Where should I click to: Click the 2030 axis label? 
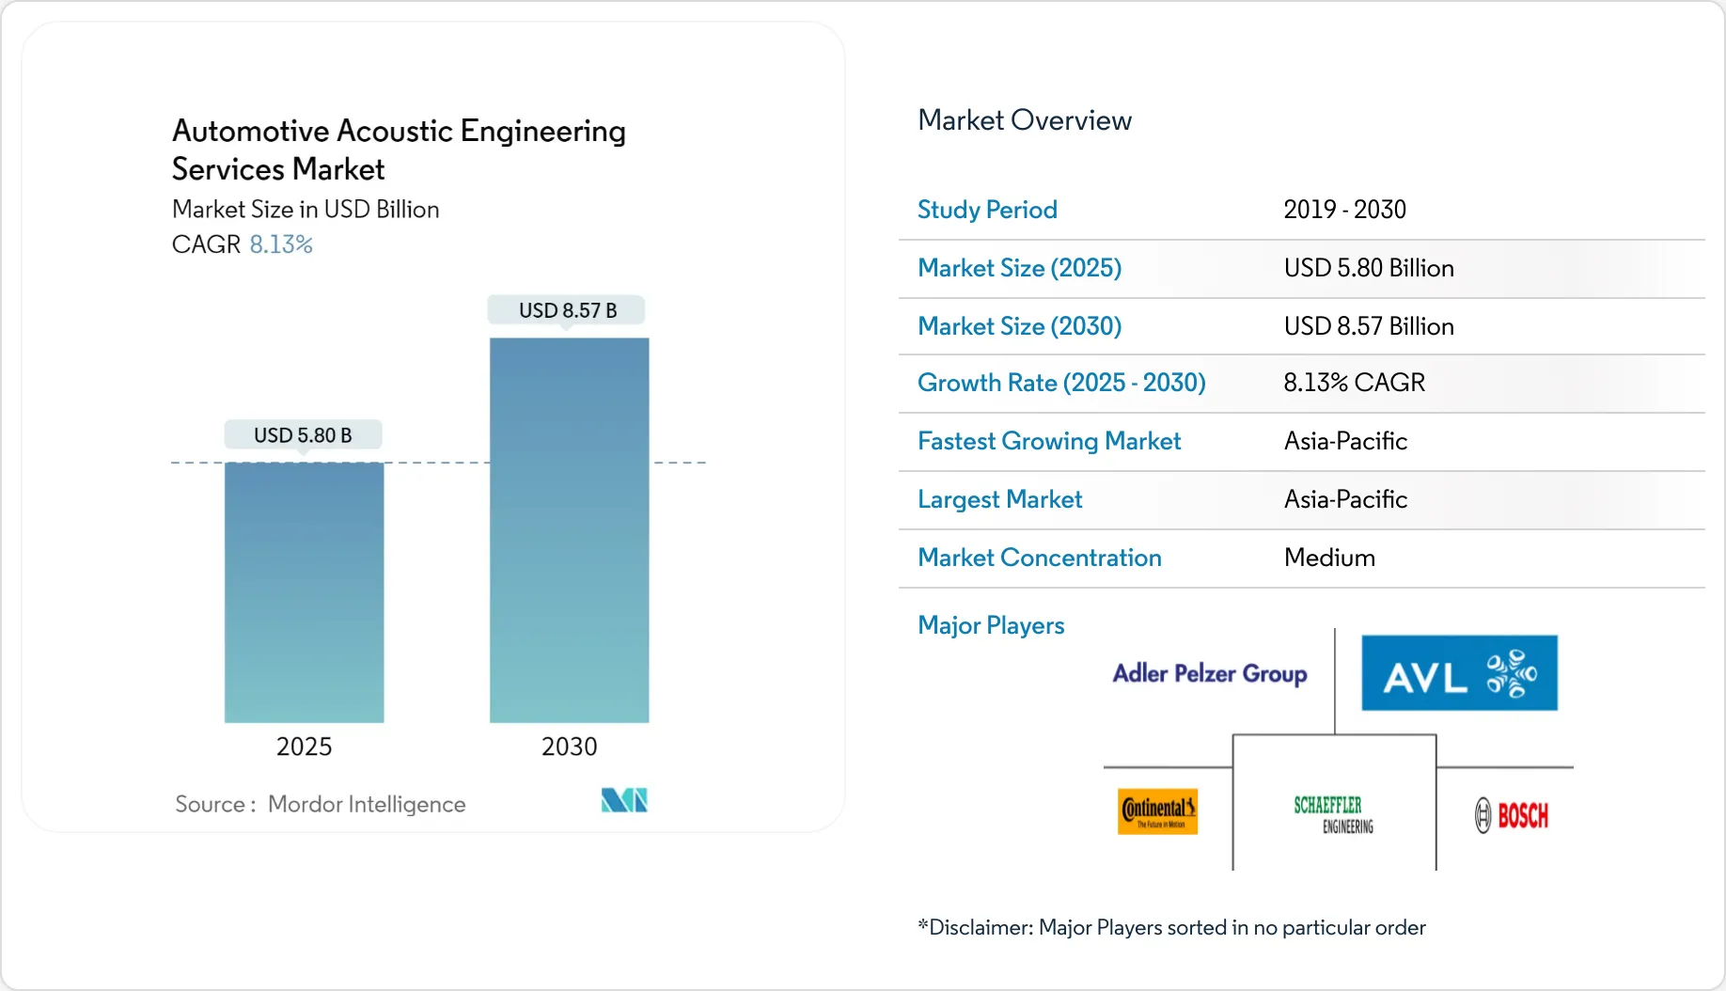point(569,747)
